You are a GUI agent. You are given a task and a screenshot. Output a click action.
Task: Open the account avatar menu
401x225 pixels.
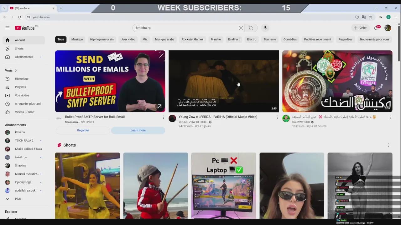point(388,28)
